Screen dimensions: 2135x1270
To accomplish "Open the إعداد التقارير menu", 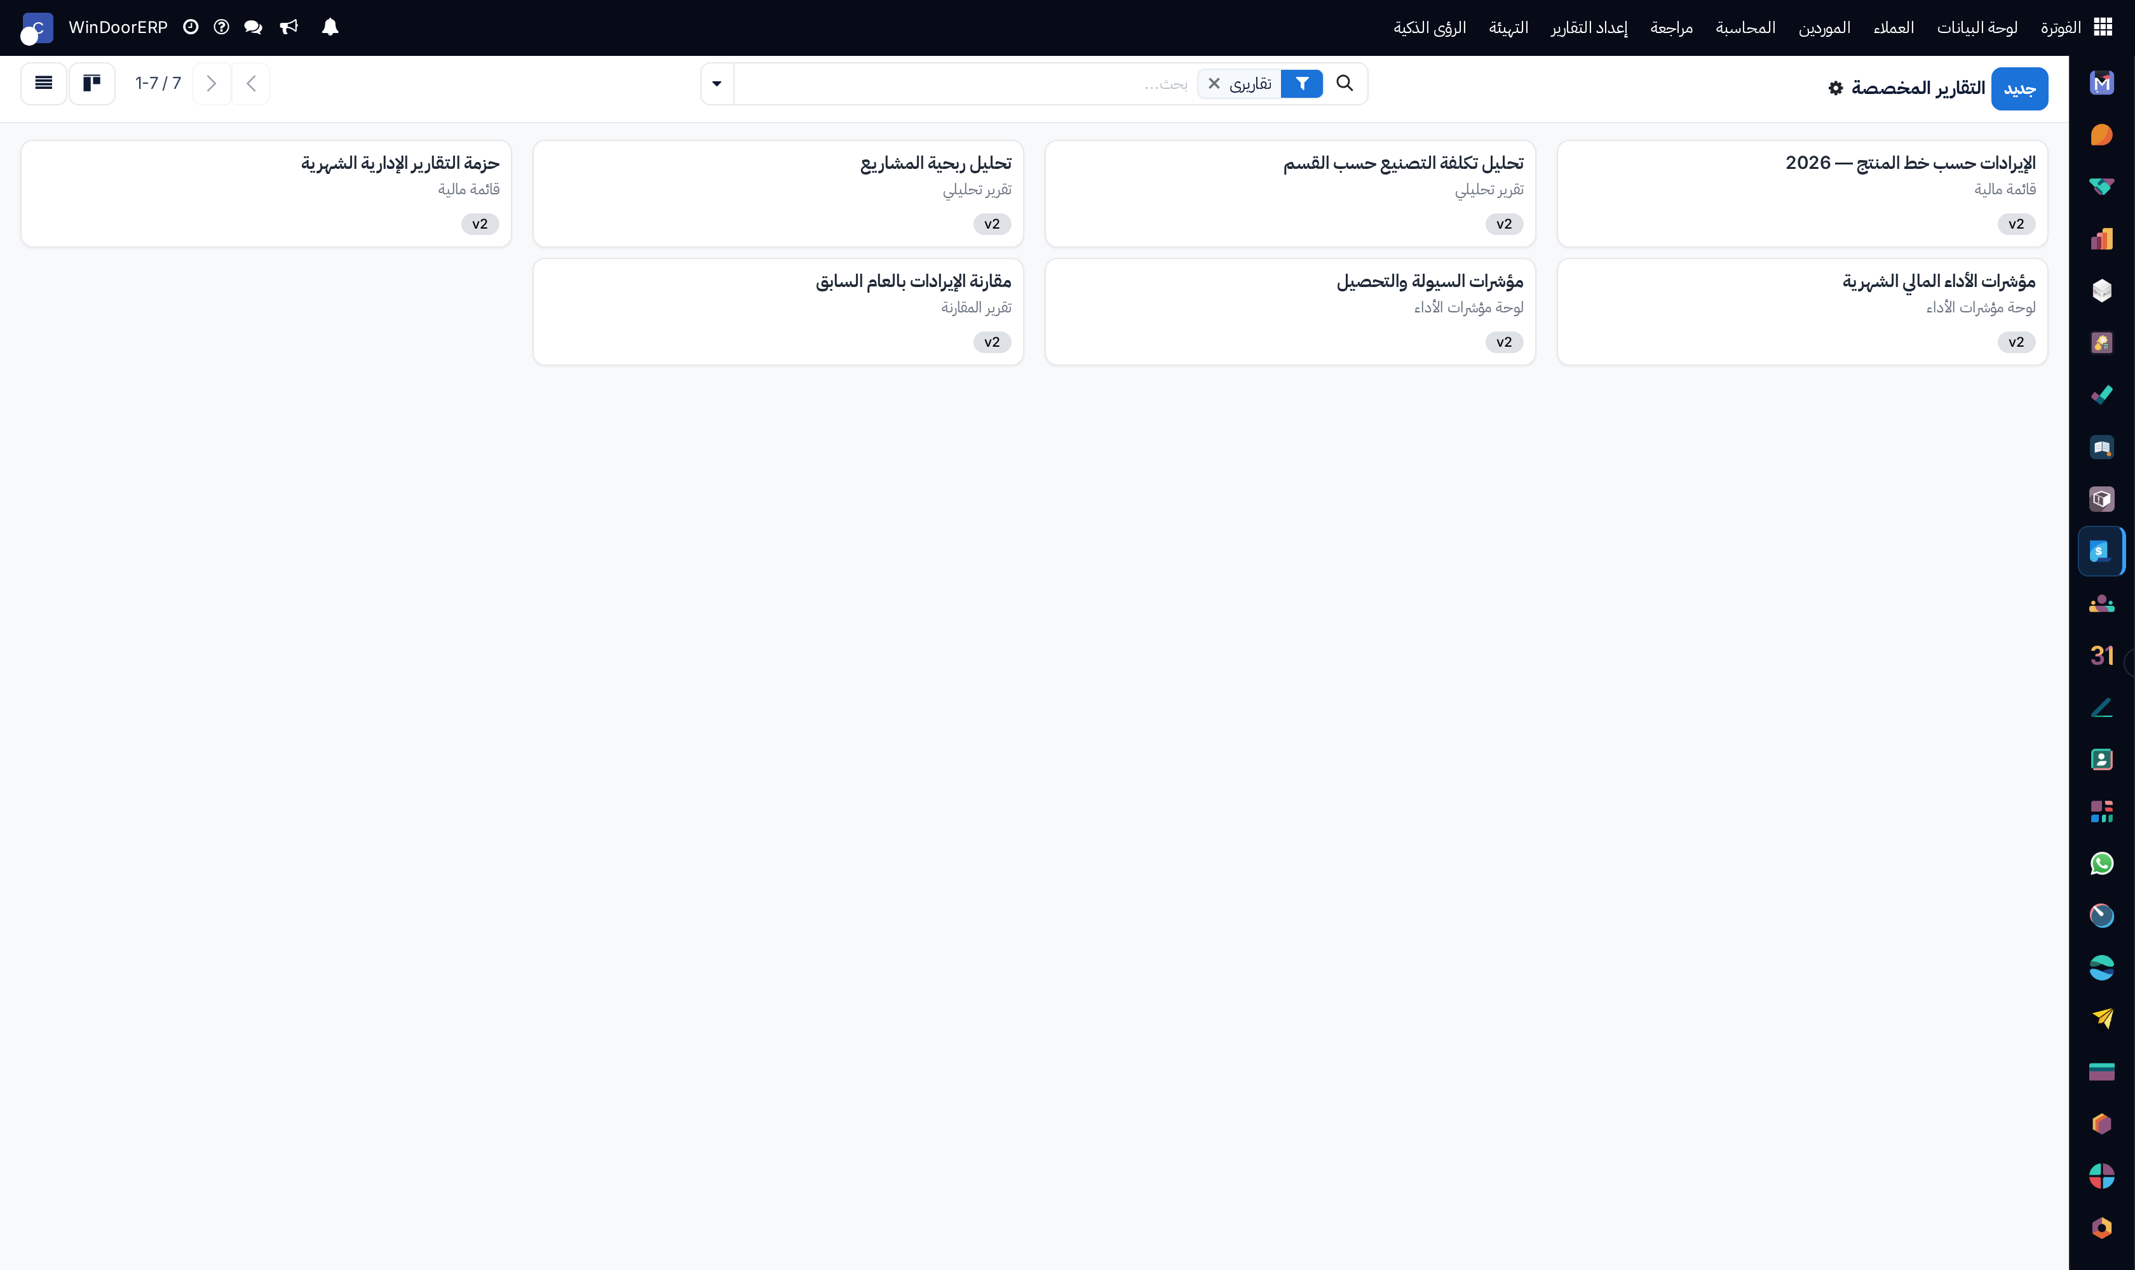I will (1589, 27).
